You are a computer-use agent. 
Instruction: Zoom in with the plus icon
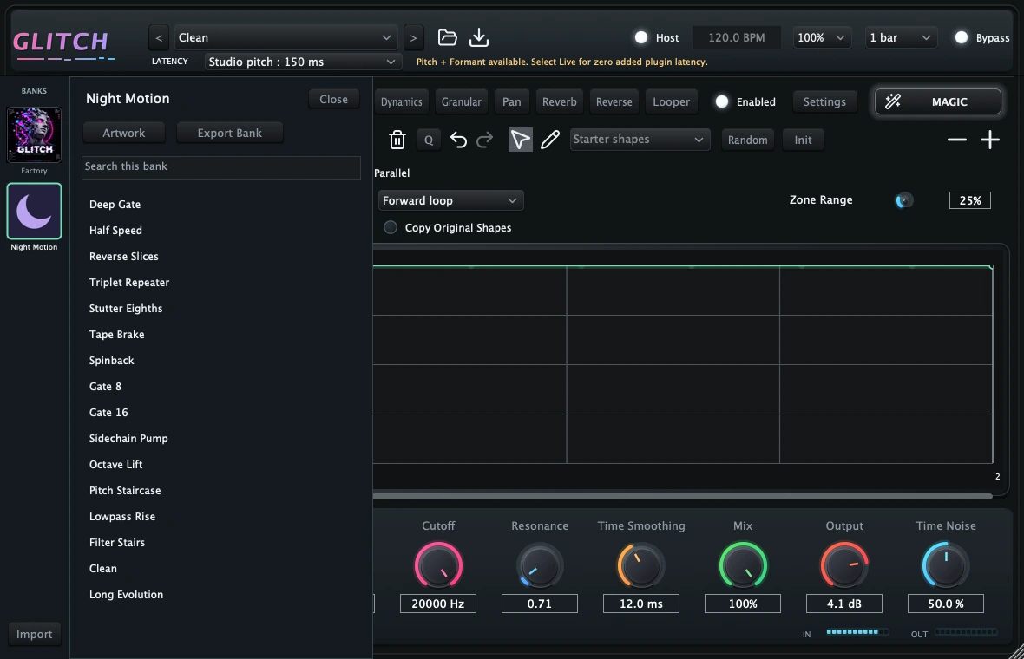[x=990, y=140]
